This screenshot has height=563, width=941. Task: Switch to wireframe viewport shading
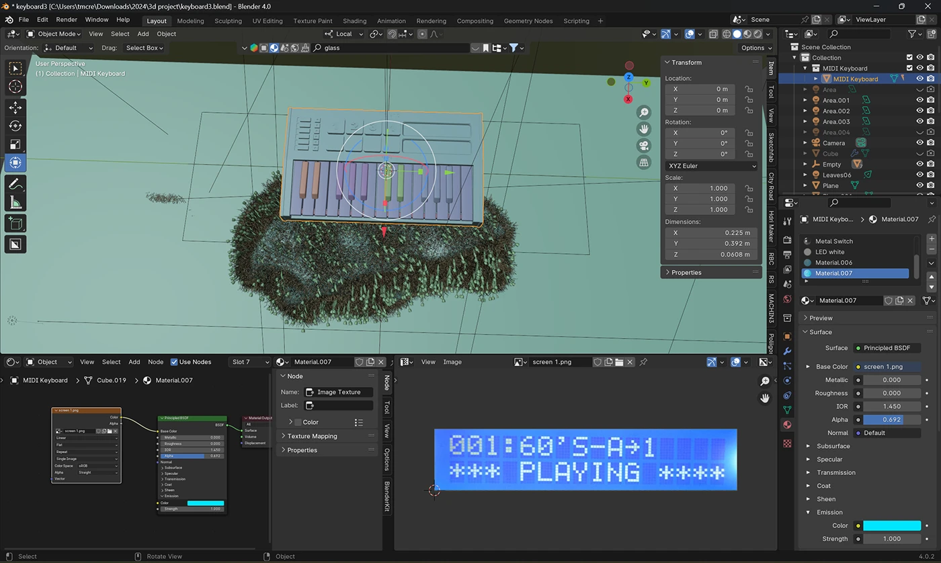727,34
